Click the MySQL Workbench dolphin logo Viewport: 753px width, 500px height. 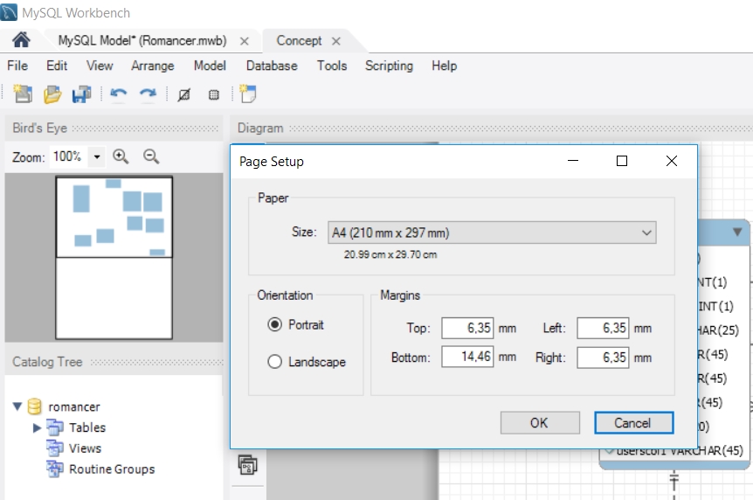tap(9, 12)
